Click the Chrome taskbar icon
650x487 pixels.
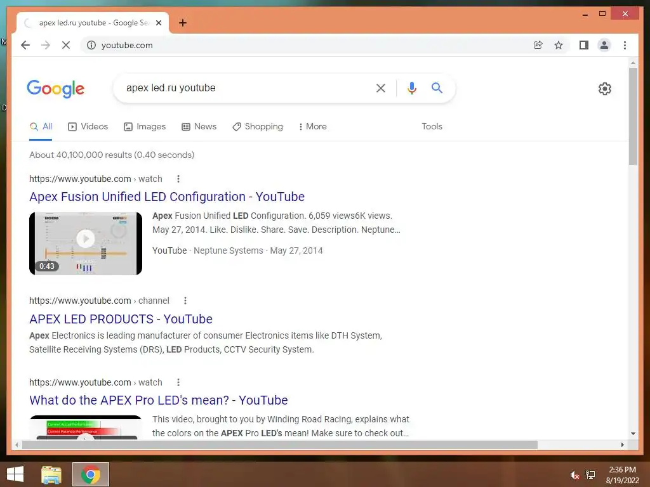(91, 474)
